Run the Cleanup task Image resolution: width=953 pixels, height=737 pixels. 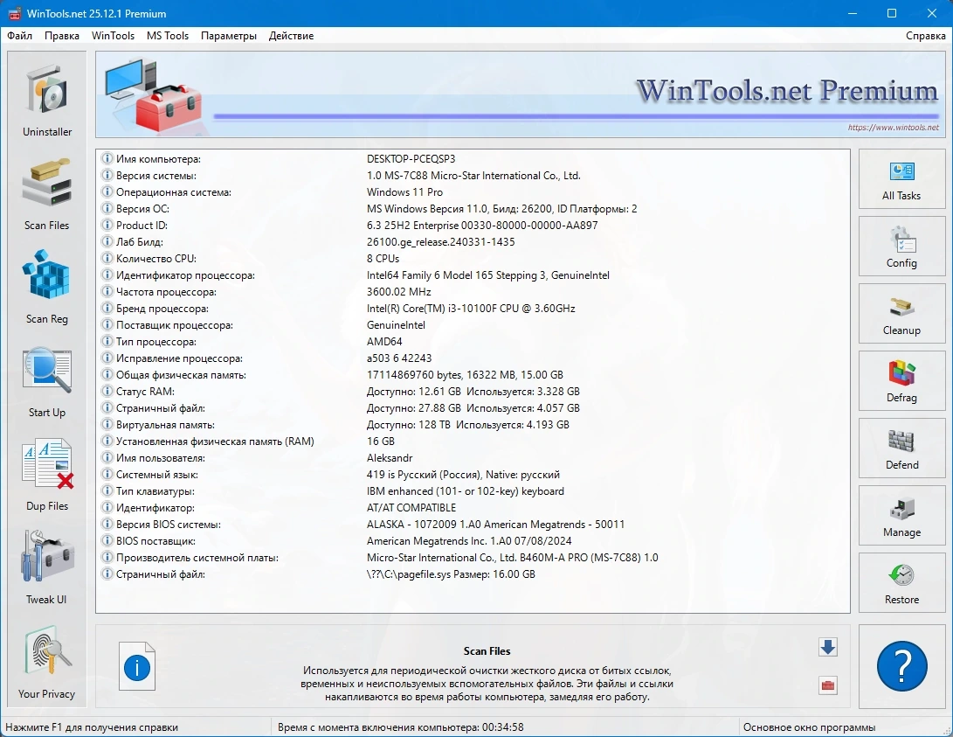pyautogui.click(x=901, y=314)
